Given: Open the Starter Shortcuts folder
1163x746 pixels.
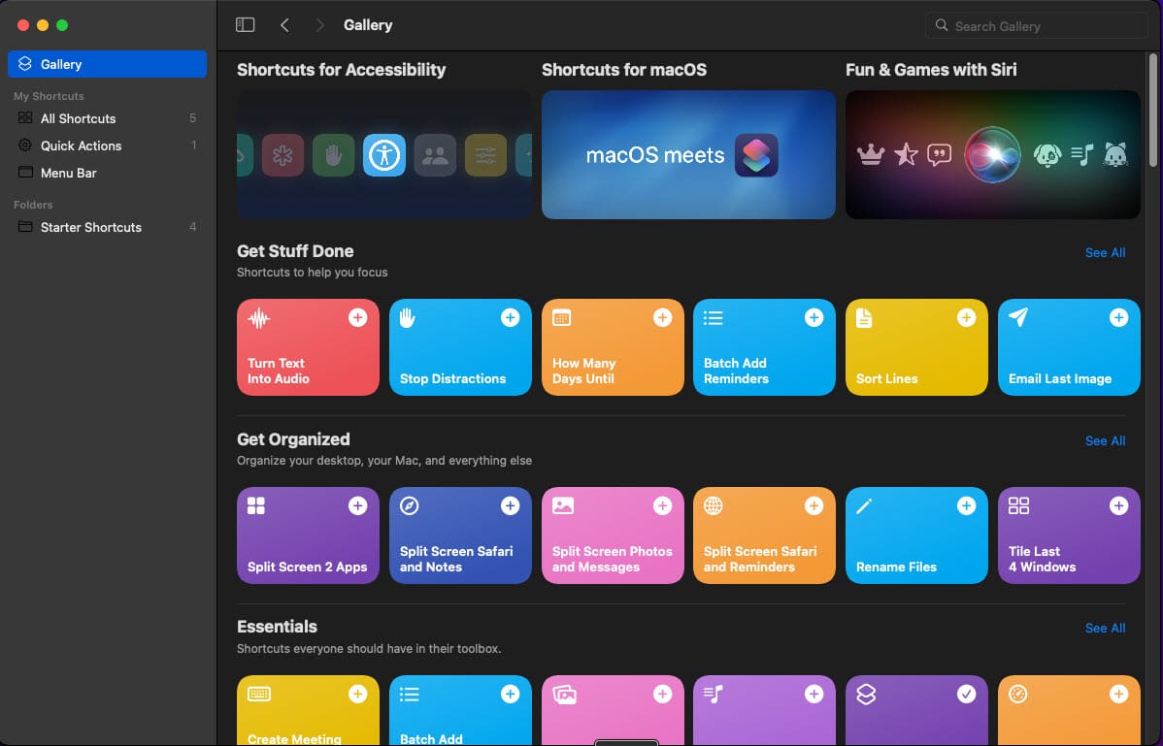Looking at the screenshot, I should point(107,227).
